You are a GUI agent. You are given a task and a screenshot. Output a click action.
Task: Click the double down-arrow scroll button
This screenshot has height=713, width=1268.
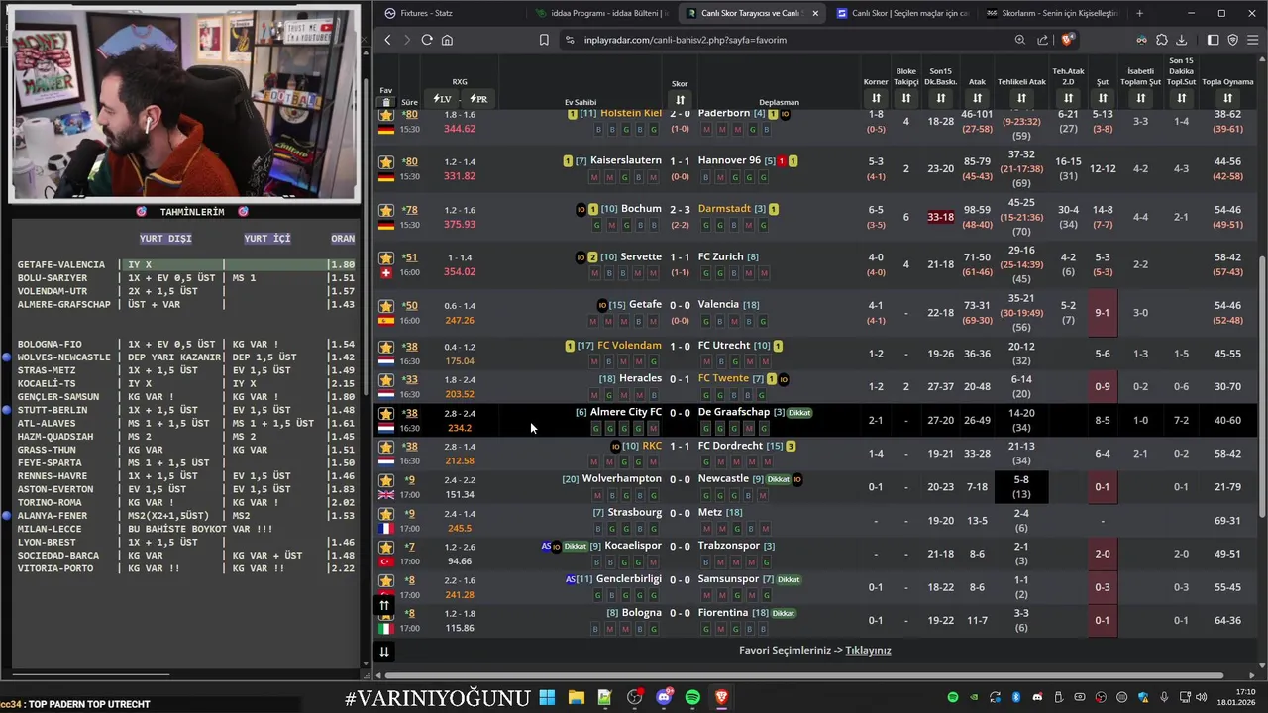pos(384,651)
